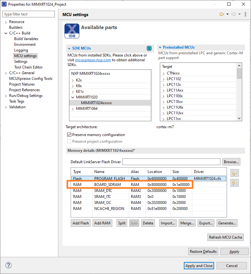Open MCUXpresso Config Tools page

[31, 79]
